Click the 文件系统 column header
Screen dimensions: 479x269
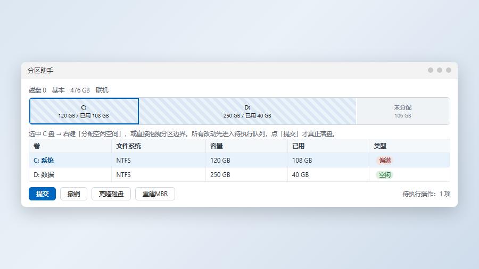point(159,146)
